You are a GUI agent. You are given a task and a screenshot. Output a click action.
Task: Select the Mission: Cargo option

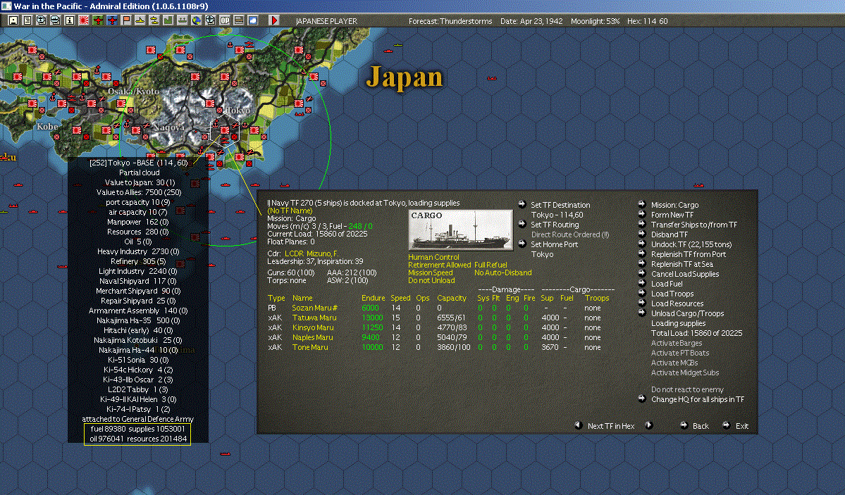coord(674,205)
